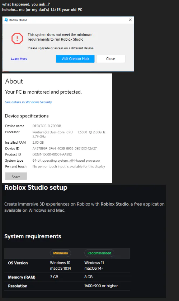
Task: Click the Processor specification text
Action: pos(69,134)
